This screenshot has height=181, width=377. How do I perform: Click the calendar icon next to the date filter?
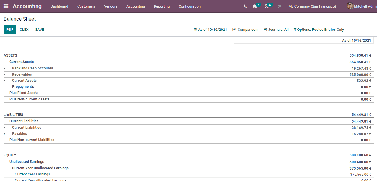tap(195, 29)
